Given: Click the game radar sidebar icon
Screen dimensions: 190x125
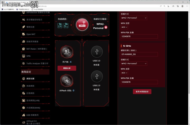Looking at the screenshot, I should [23, 42].
